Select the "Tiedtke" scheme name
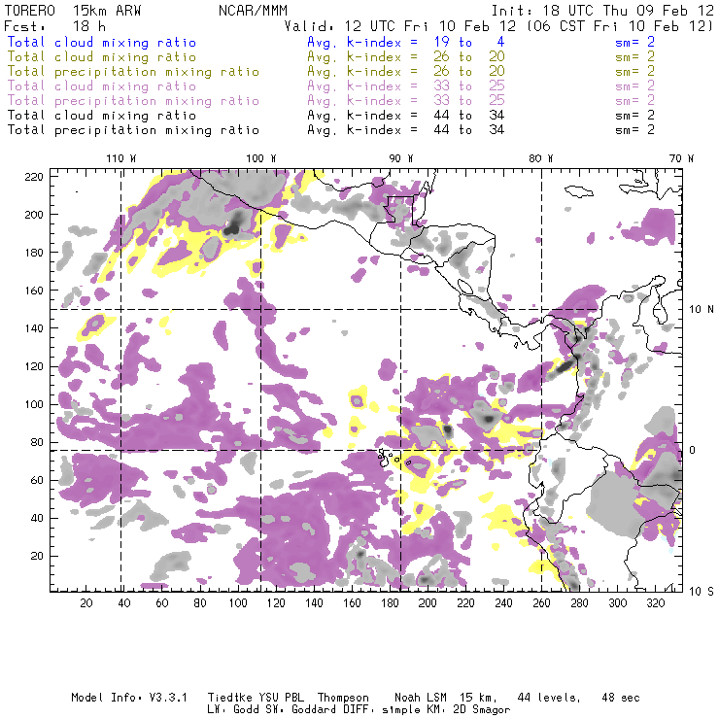The height and width of the screenshot is (719, 719). [230, 698]
